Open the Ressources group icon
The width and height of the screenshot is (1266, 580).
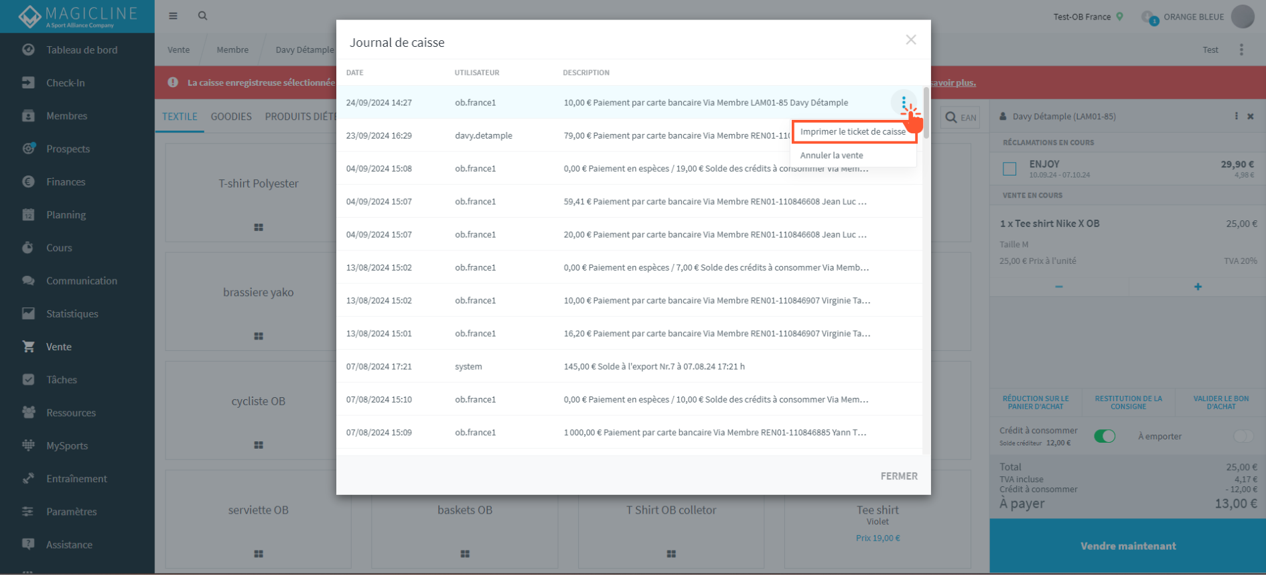tap(28, 413)
